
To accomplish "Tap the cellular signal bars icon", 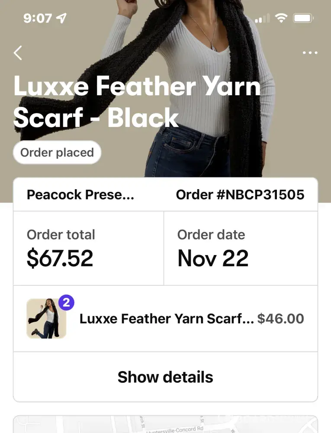I will (262, 19).
